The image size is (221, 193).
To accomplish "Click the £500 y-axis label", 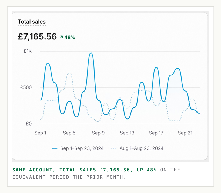I will tap(26, 87).
